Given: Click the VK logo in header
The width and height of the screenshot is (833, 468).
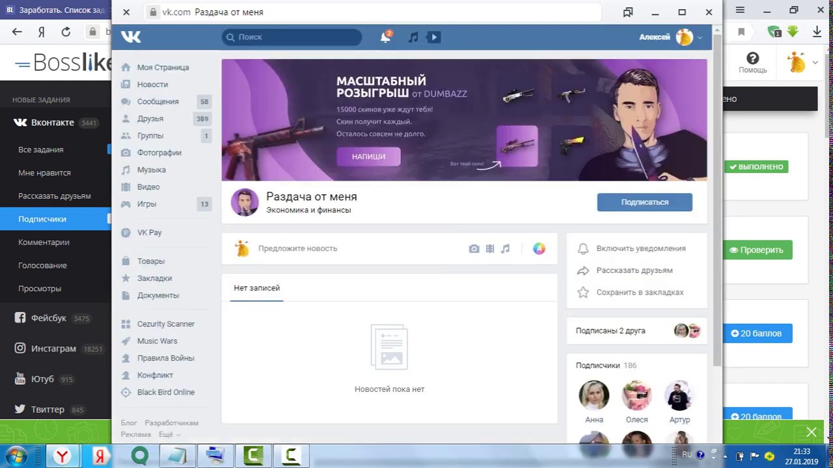Looking at the screenshot, I should 131,37.
